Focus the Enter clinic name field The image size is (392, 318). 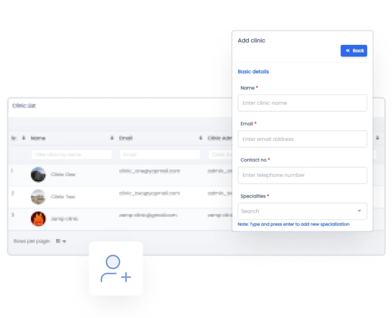click(x=302, y=103)
